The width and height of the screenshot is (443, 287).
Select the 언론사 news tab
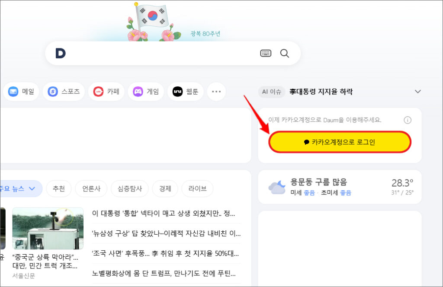(91, 188)
